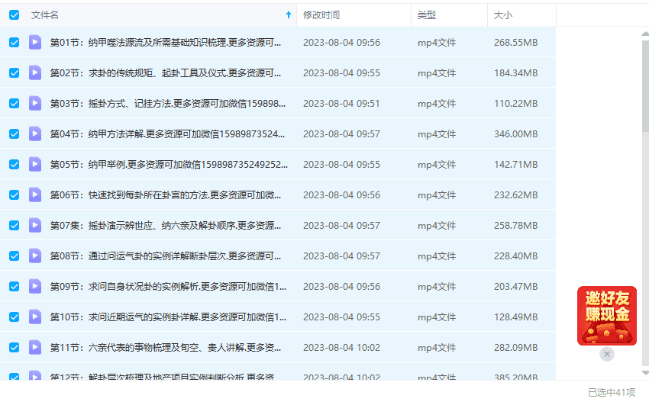
Task: Click the video file icon for 第07集
Action: pyautogui.click(x=35, y=226)
